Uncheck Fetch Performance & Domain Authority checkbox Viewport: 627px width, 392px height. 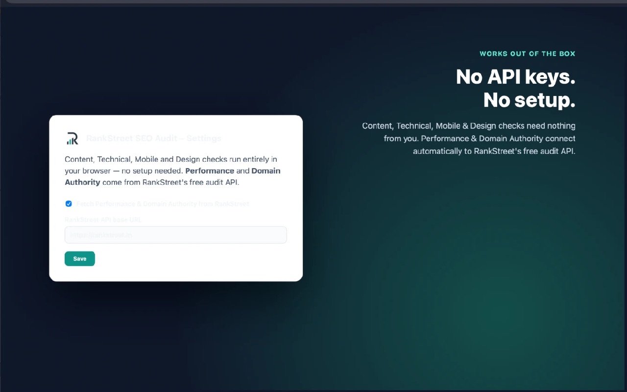(69, 204)
